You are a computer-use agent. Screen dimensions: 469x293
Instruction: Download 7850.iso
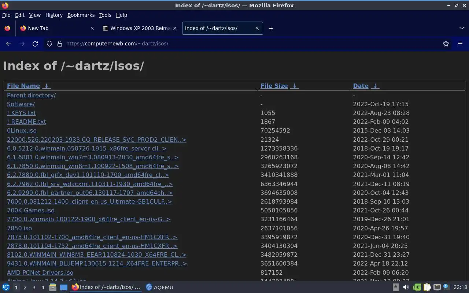point(19,228)
